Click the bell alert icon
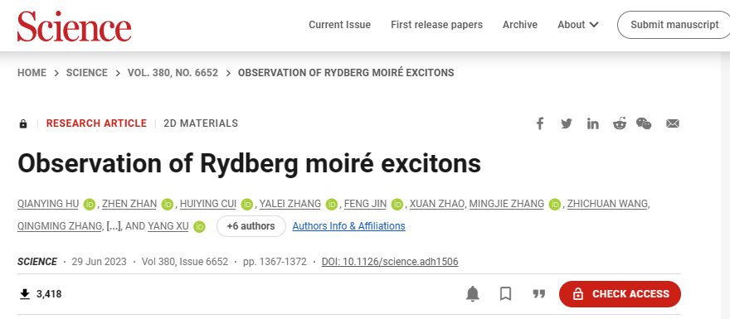Image resolution: width=730 pixels, height=319 pixels. [473, 294]
